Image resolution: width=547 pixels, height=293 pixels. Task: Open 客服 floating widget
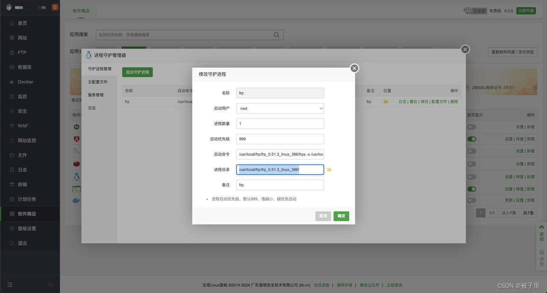click(541, 233)
